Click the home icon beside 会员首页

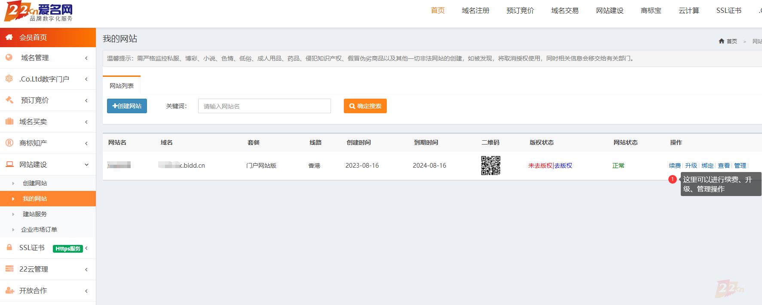[9, 37]
